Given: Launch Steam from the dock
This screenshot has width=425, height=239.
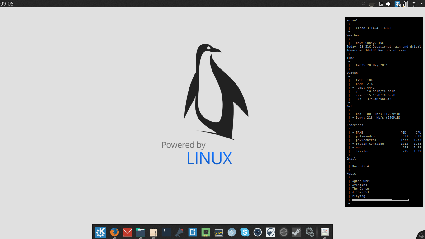Looking at the screenshot, I should click(297, 232).
